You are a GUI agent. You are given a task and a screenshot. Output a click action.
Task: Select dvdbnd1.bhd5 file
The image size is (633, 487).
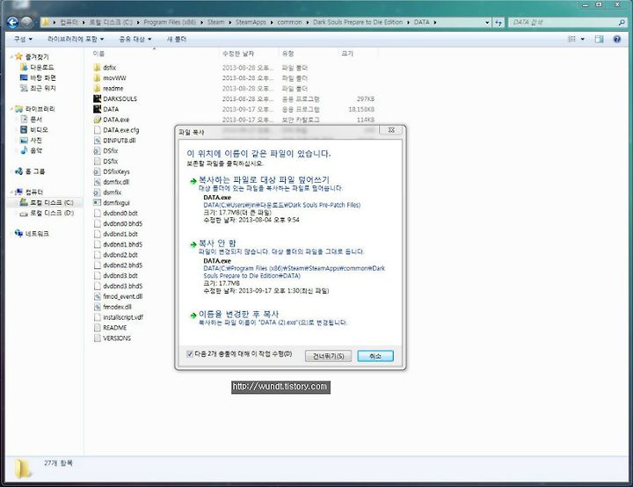pyautogui.click(x=123, y=244)
